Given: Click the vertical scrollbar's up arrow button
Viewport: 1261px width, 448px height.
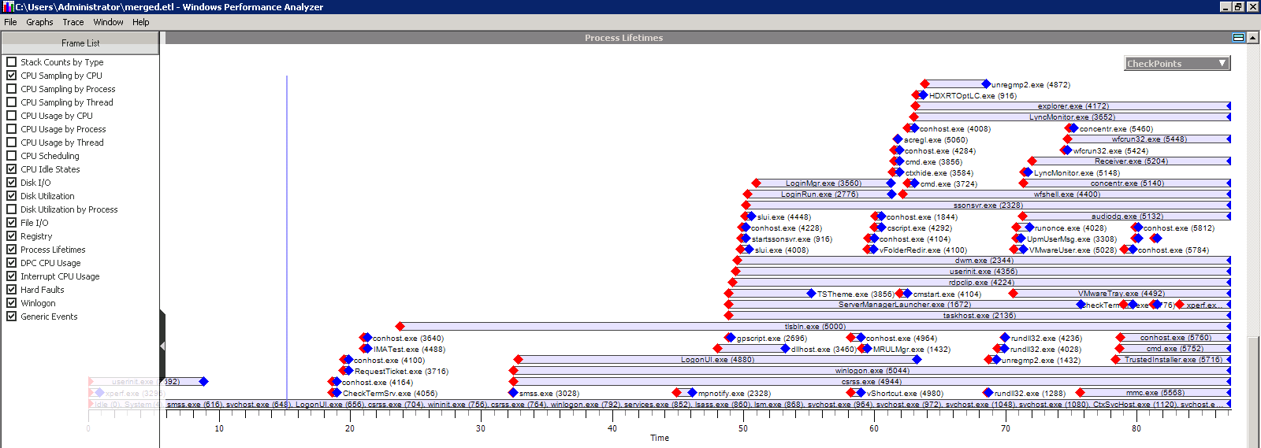Looking at the screenshot, I should point(1253,38).
